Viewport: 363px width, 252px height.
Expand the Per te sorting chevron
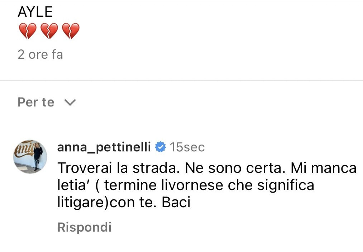point(70,103)
